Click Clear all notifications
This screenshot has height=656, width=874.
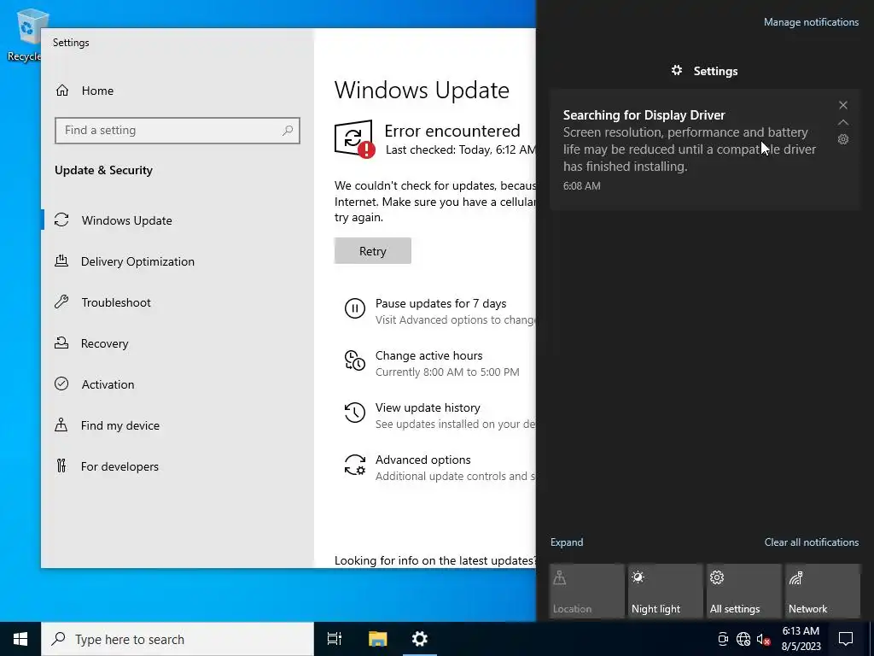click(x=811, y=542)
